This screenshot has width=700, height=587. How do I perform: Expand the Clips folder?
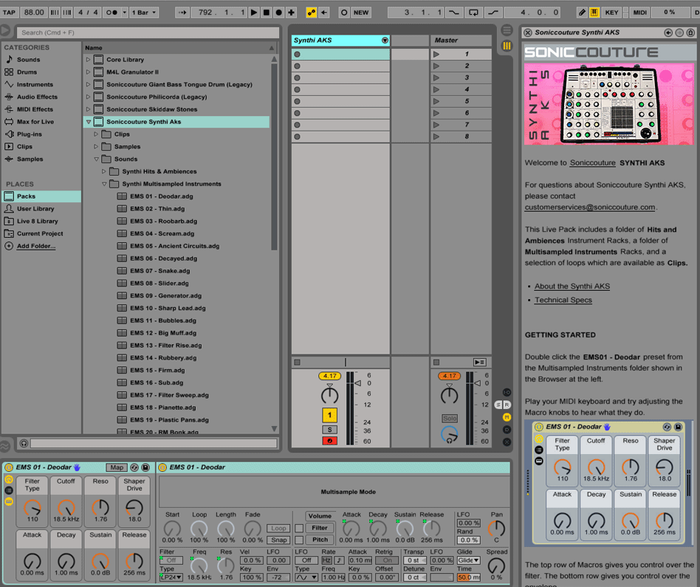pos(96,134)
